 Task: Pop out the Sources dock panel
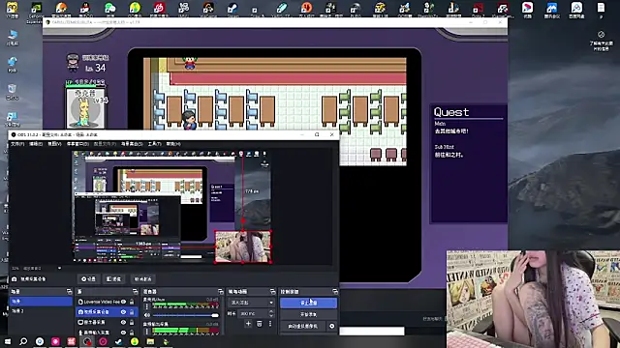(x=136, y=292)
